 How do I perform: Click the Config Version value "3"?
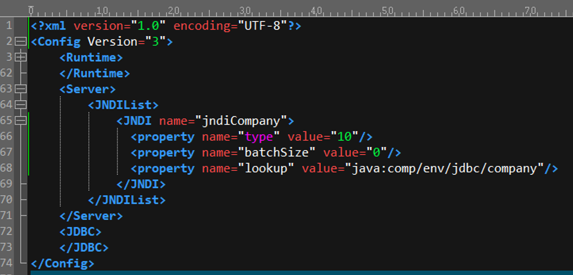point(155,42)
